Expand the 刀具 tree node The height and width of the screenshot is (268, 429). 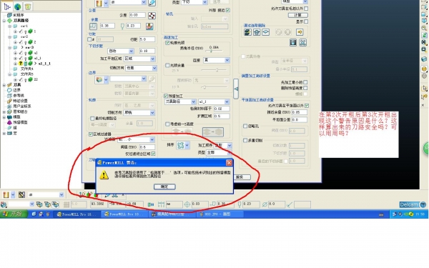tap(4, 85)
